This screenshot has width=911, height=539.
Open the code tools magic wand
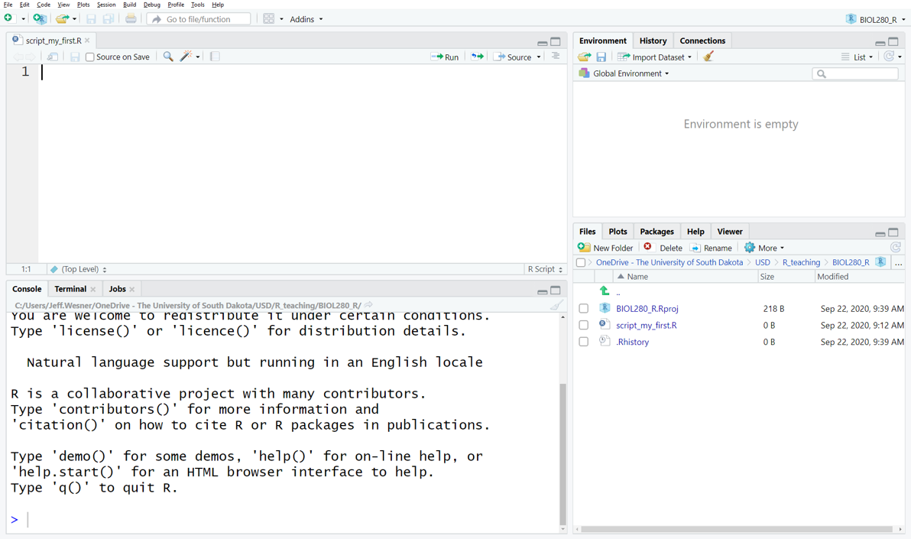pos(186,57)
